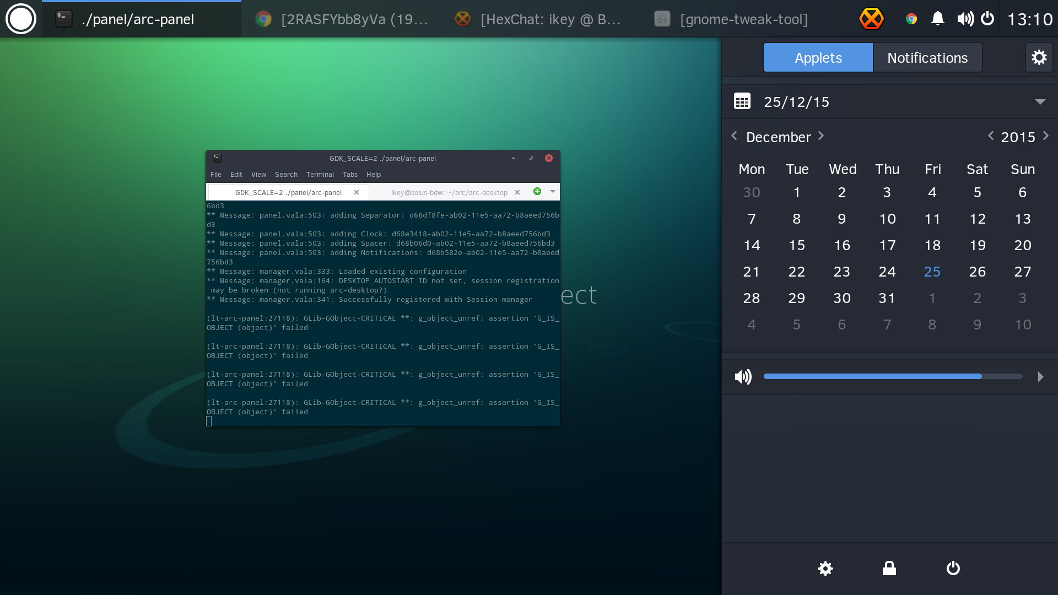Viewport: 1058px width, 595px height.
Task: Select December 14 in calendar
Action: [752, 245]
